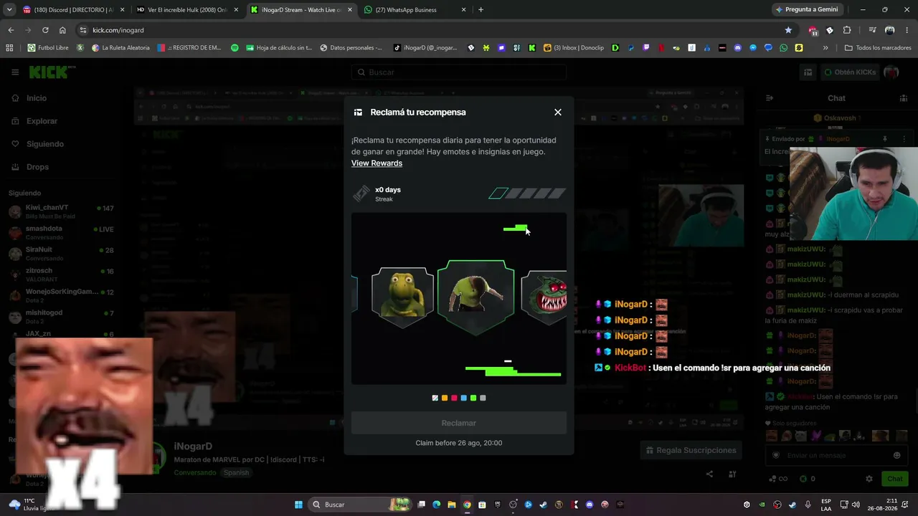The image size is (918, 516).
Task: Open Steam from the taskbar
Action: 543,505
